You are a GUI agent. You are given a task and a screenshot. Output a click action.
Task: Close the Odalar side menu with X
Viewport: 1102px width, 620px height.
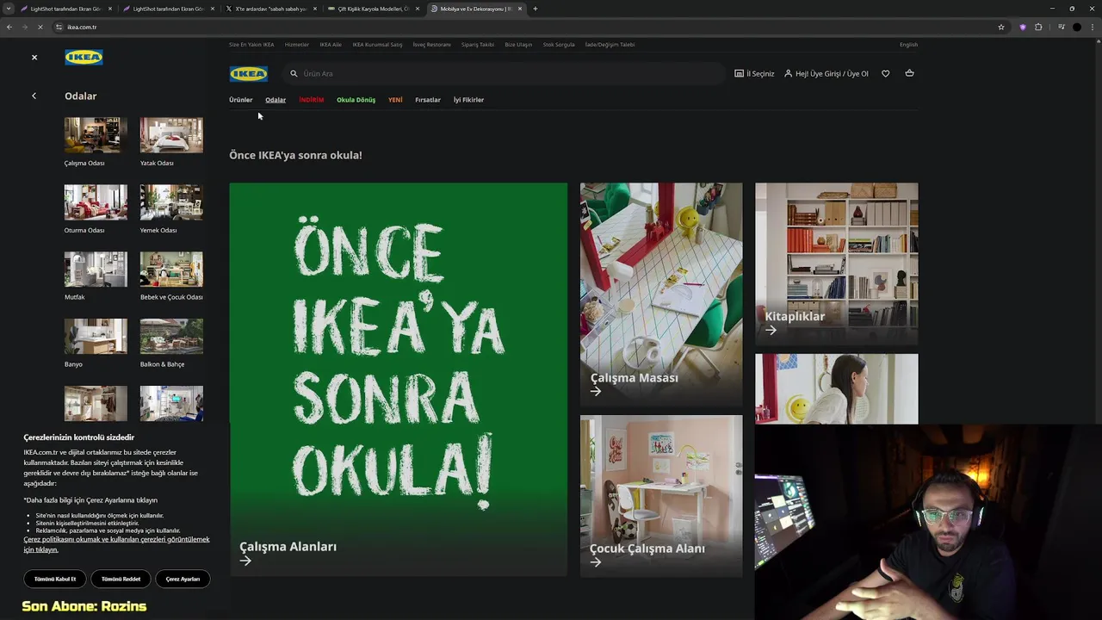coord(34,57)
